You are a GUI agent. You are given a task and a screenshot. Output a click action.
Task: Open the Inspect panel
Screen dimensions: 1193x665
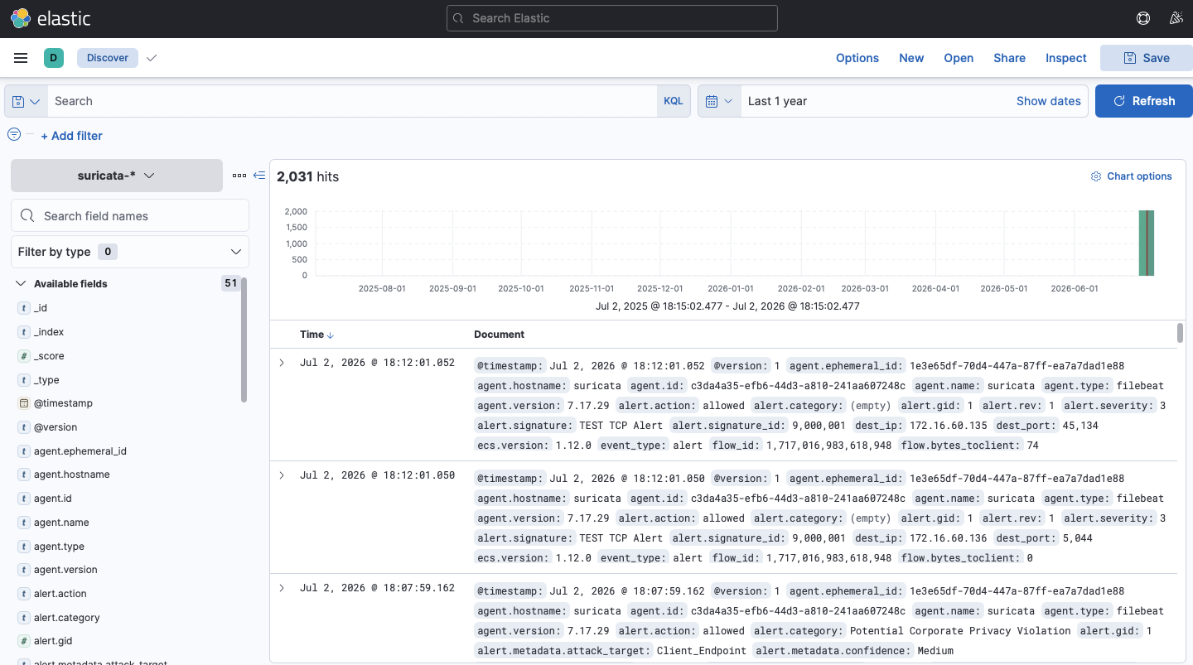(x=1066, y=58)
